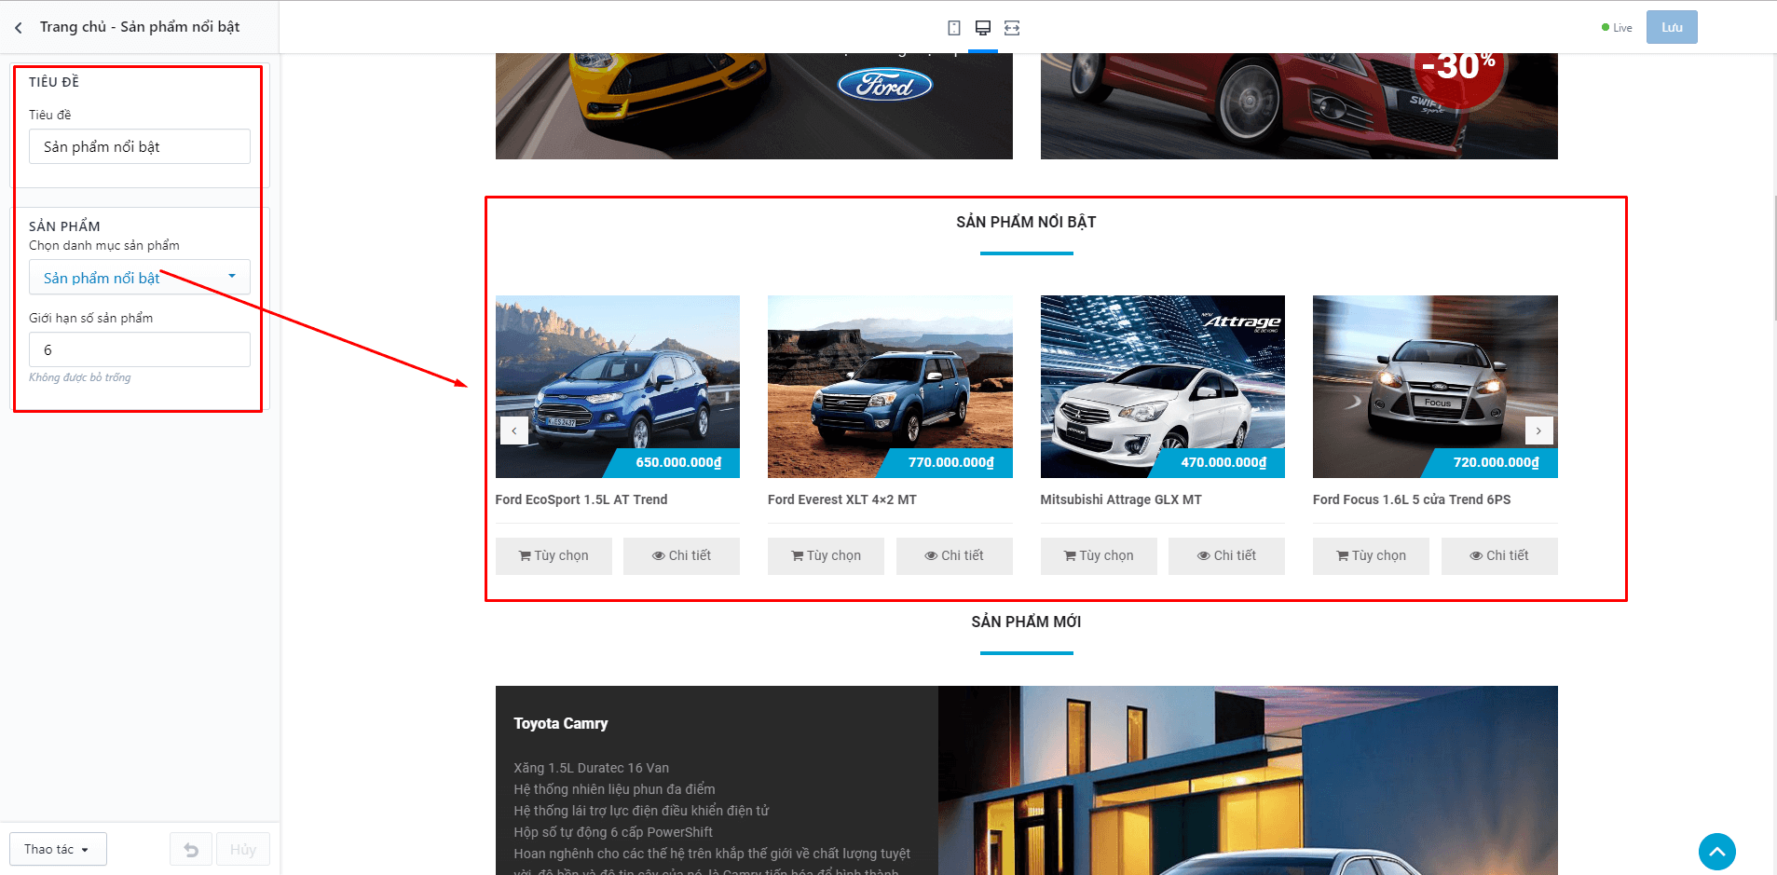
Task: Open the Ford Everest product image
Action: point(890,386)
